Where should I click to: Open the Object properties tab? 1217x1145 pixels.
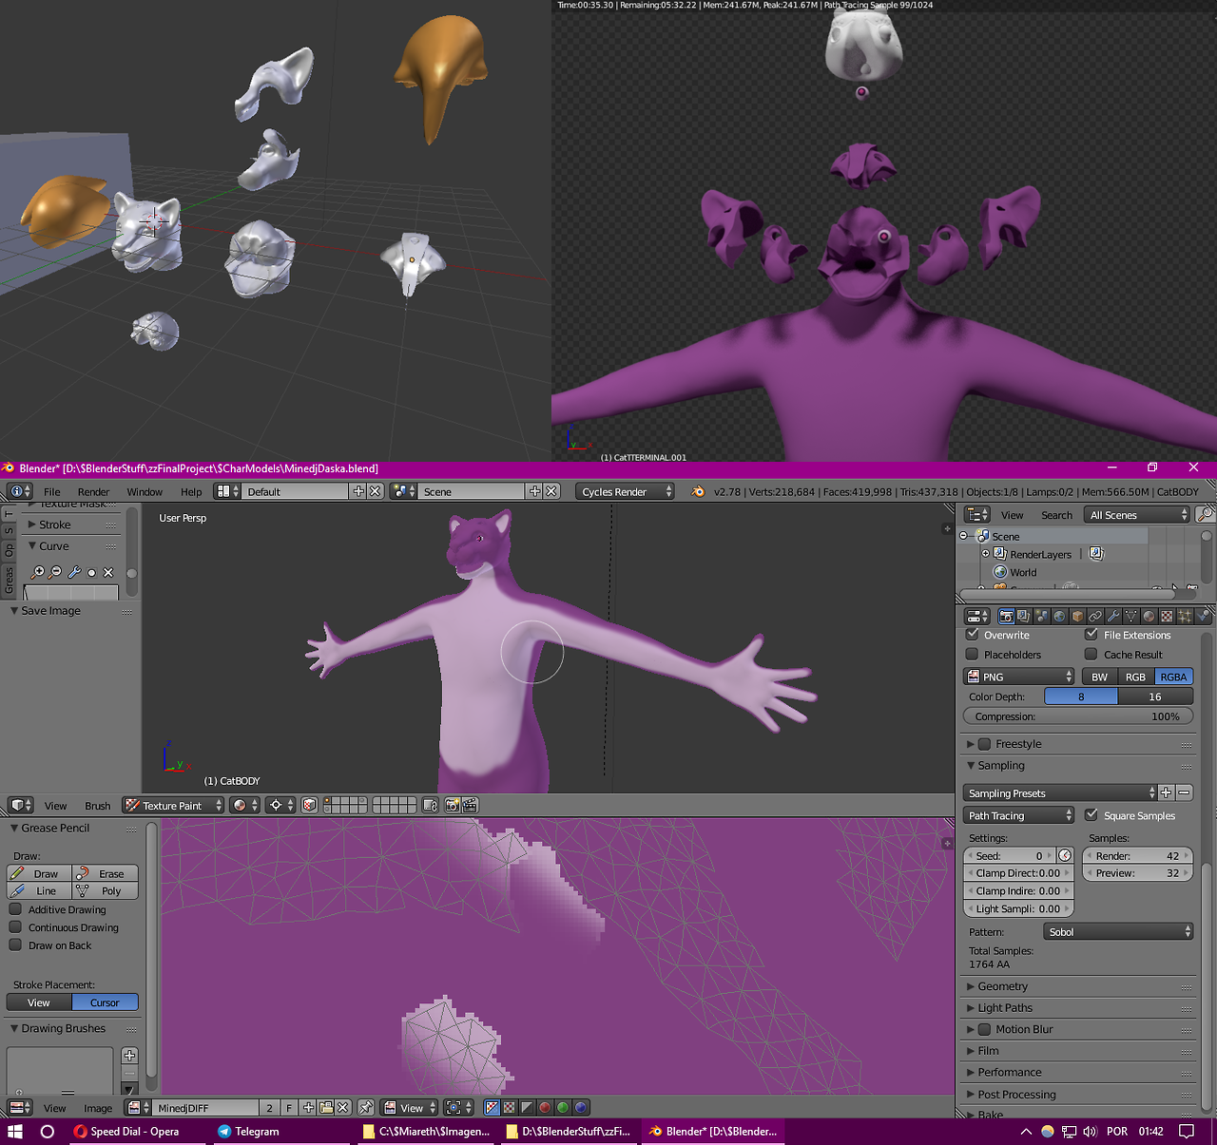click(x=1078, y=616)
